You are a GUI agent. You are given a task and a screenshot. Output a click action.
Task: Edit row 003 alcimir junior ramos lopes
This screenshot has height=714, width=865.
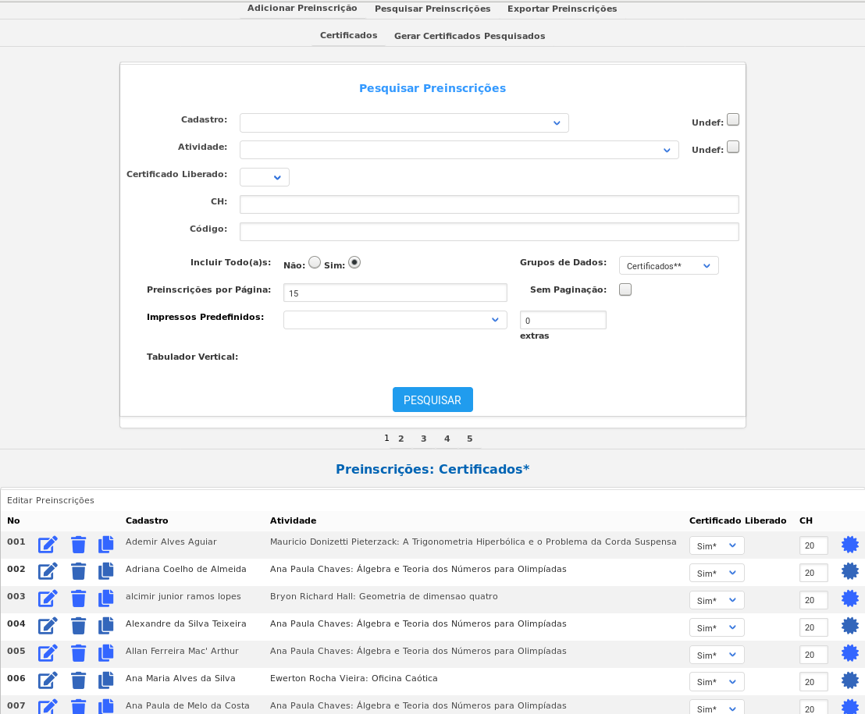coord(48,599)
